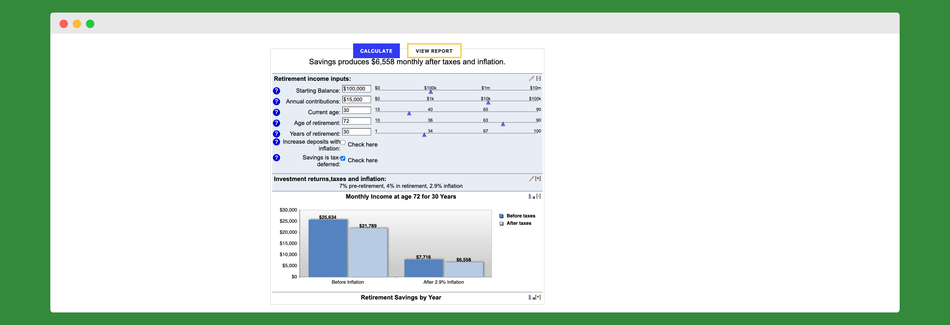Click pencil edit icon for Retirement income inputs
This screenshot has width=950, height=325.
pos(531,79)
